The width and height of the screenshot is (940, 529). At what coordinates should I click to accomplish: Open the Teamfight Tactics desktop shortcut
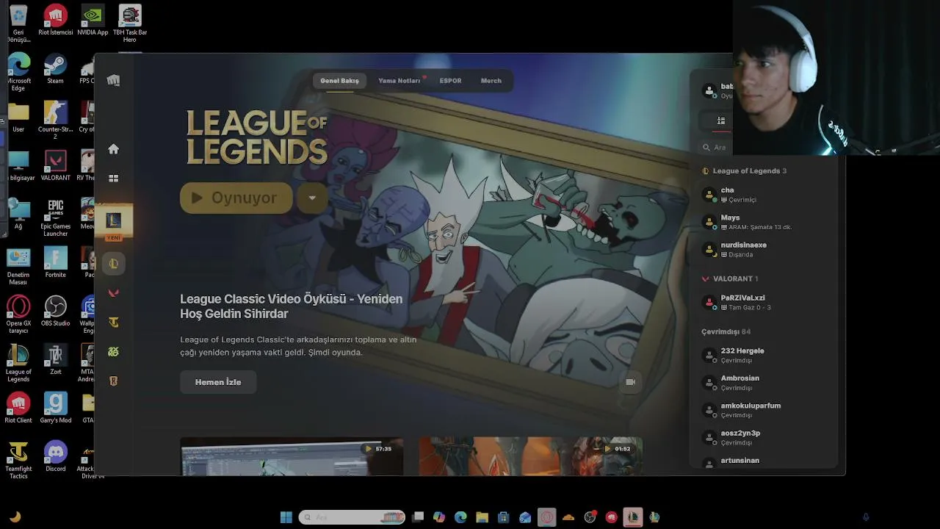coord(18,461)
